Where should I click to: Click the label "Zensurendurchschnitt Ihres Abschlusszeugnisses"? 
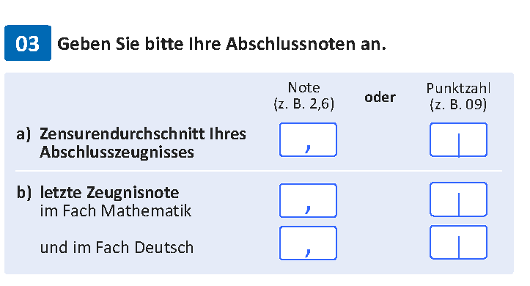point(143,143)
